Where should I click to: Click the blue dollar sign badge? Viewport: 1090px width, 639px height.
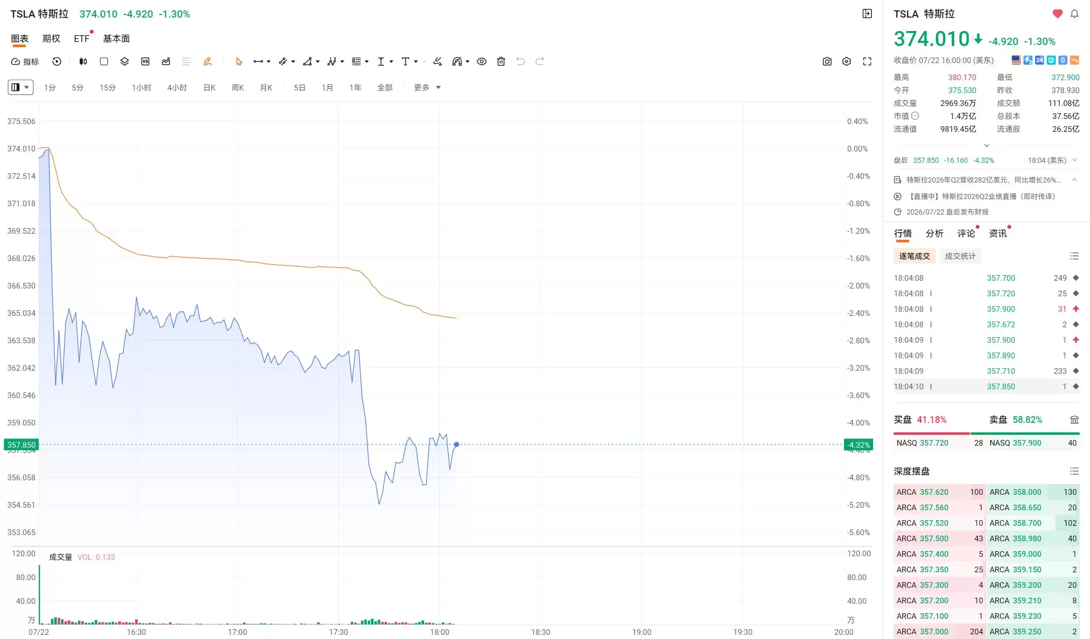point(1063,60)
